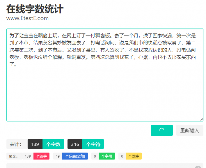Click the gray close icon on bottom bar
The image size is (206, 168).
coord(198,167)
